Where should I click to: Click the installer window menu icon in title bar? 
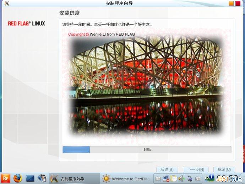tap(7, 3)
